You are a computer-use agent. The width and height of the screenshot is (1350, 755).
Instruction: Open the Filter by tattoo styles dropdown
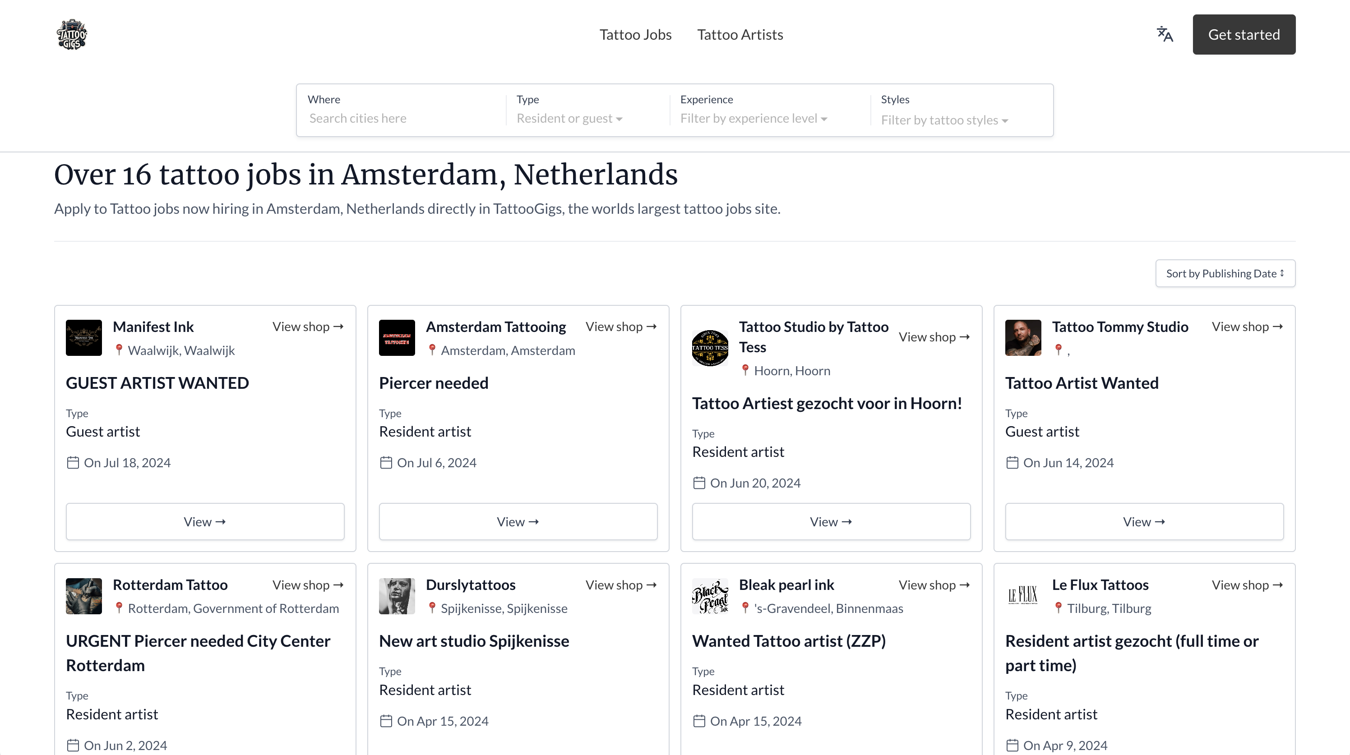point(944,120)
